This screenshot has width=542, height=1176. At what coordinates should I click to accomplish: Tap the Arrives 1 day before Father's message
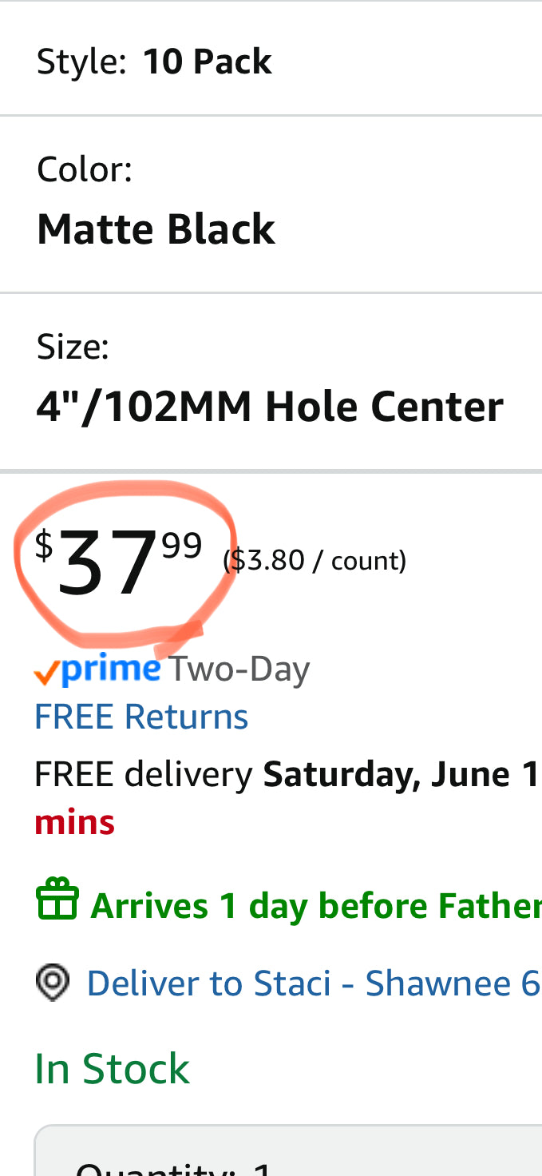(x=316, y=907)
